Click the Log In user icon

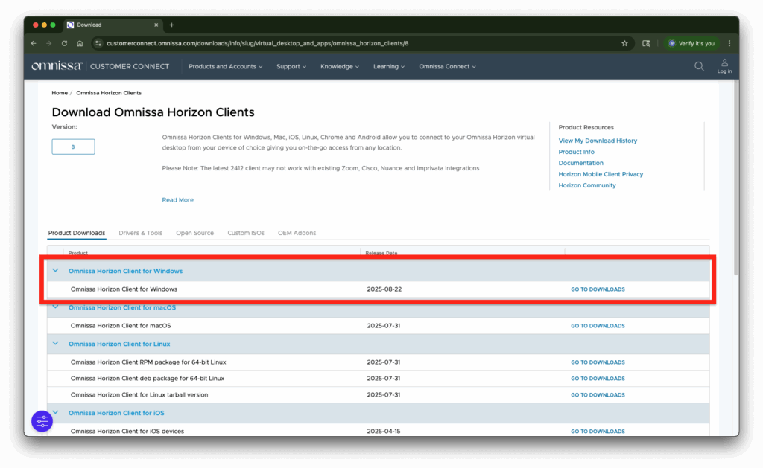(724, 66)
